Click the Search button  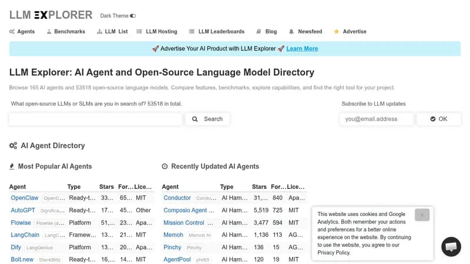[x=207, y=119]
